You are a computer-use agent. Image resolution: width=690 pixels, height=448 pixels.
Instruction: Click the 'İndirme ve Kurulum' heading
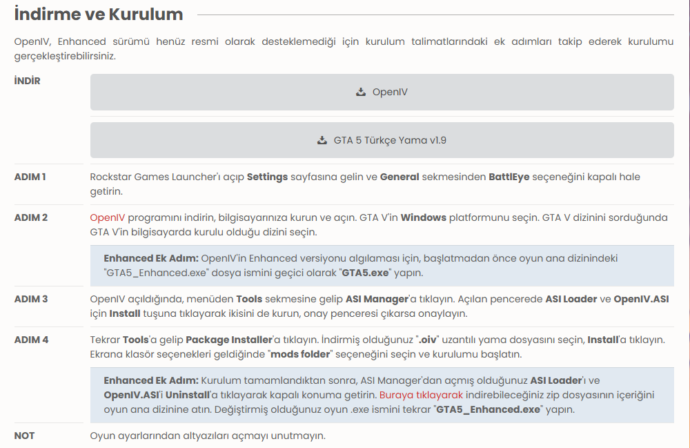(x=99, y=14)
